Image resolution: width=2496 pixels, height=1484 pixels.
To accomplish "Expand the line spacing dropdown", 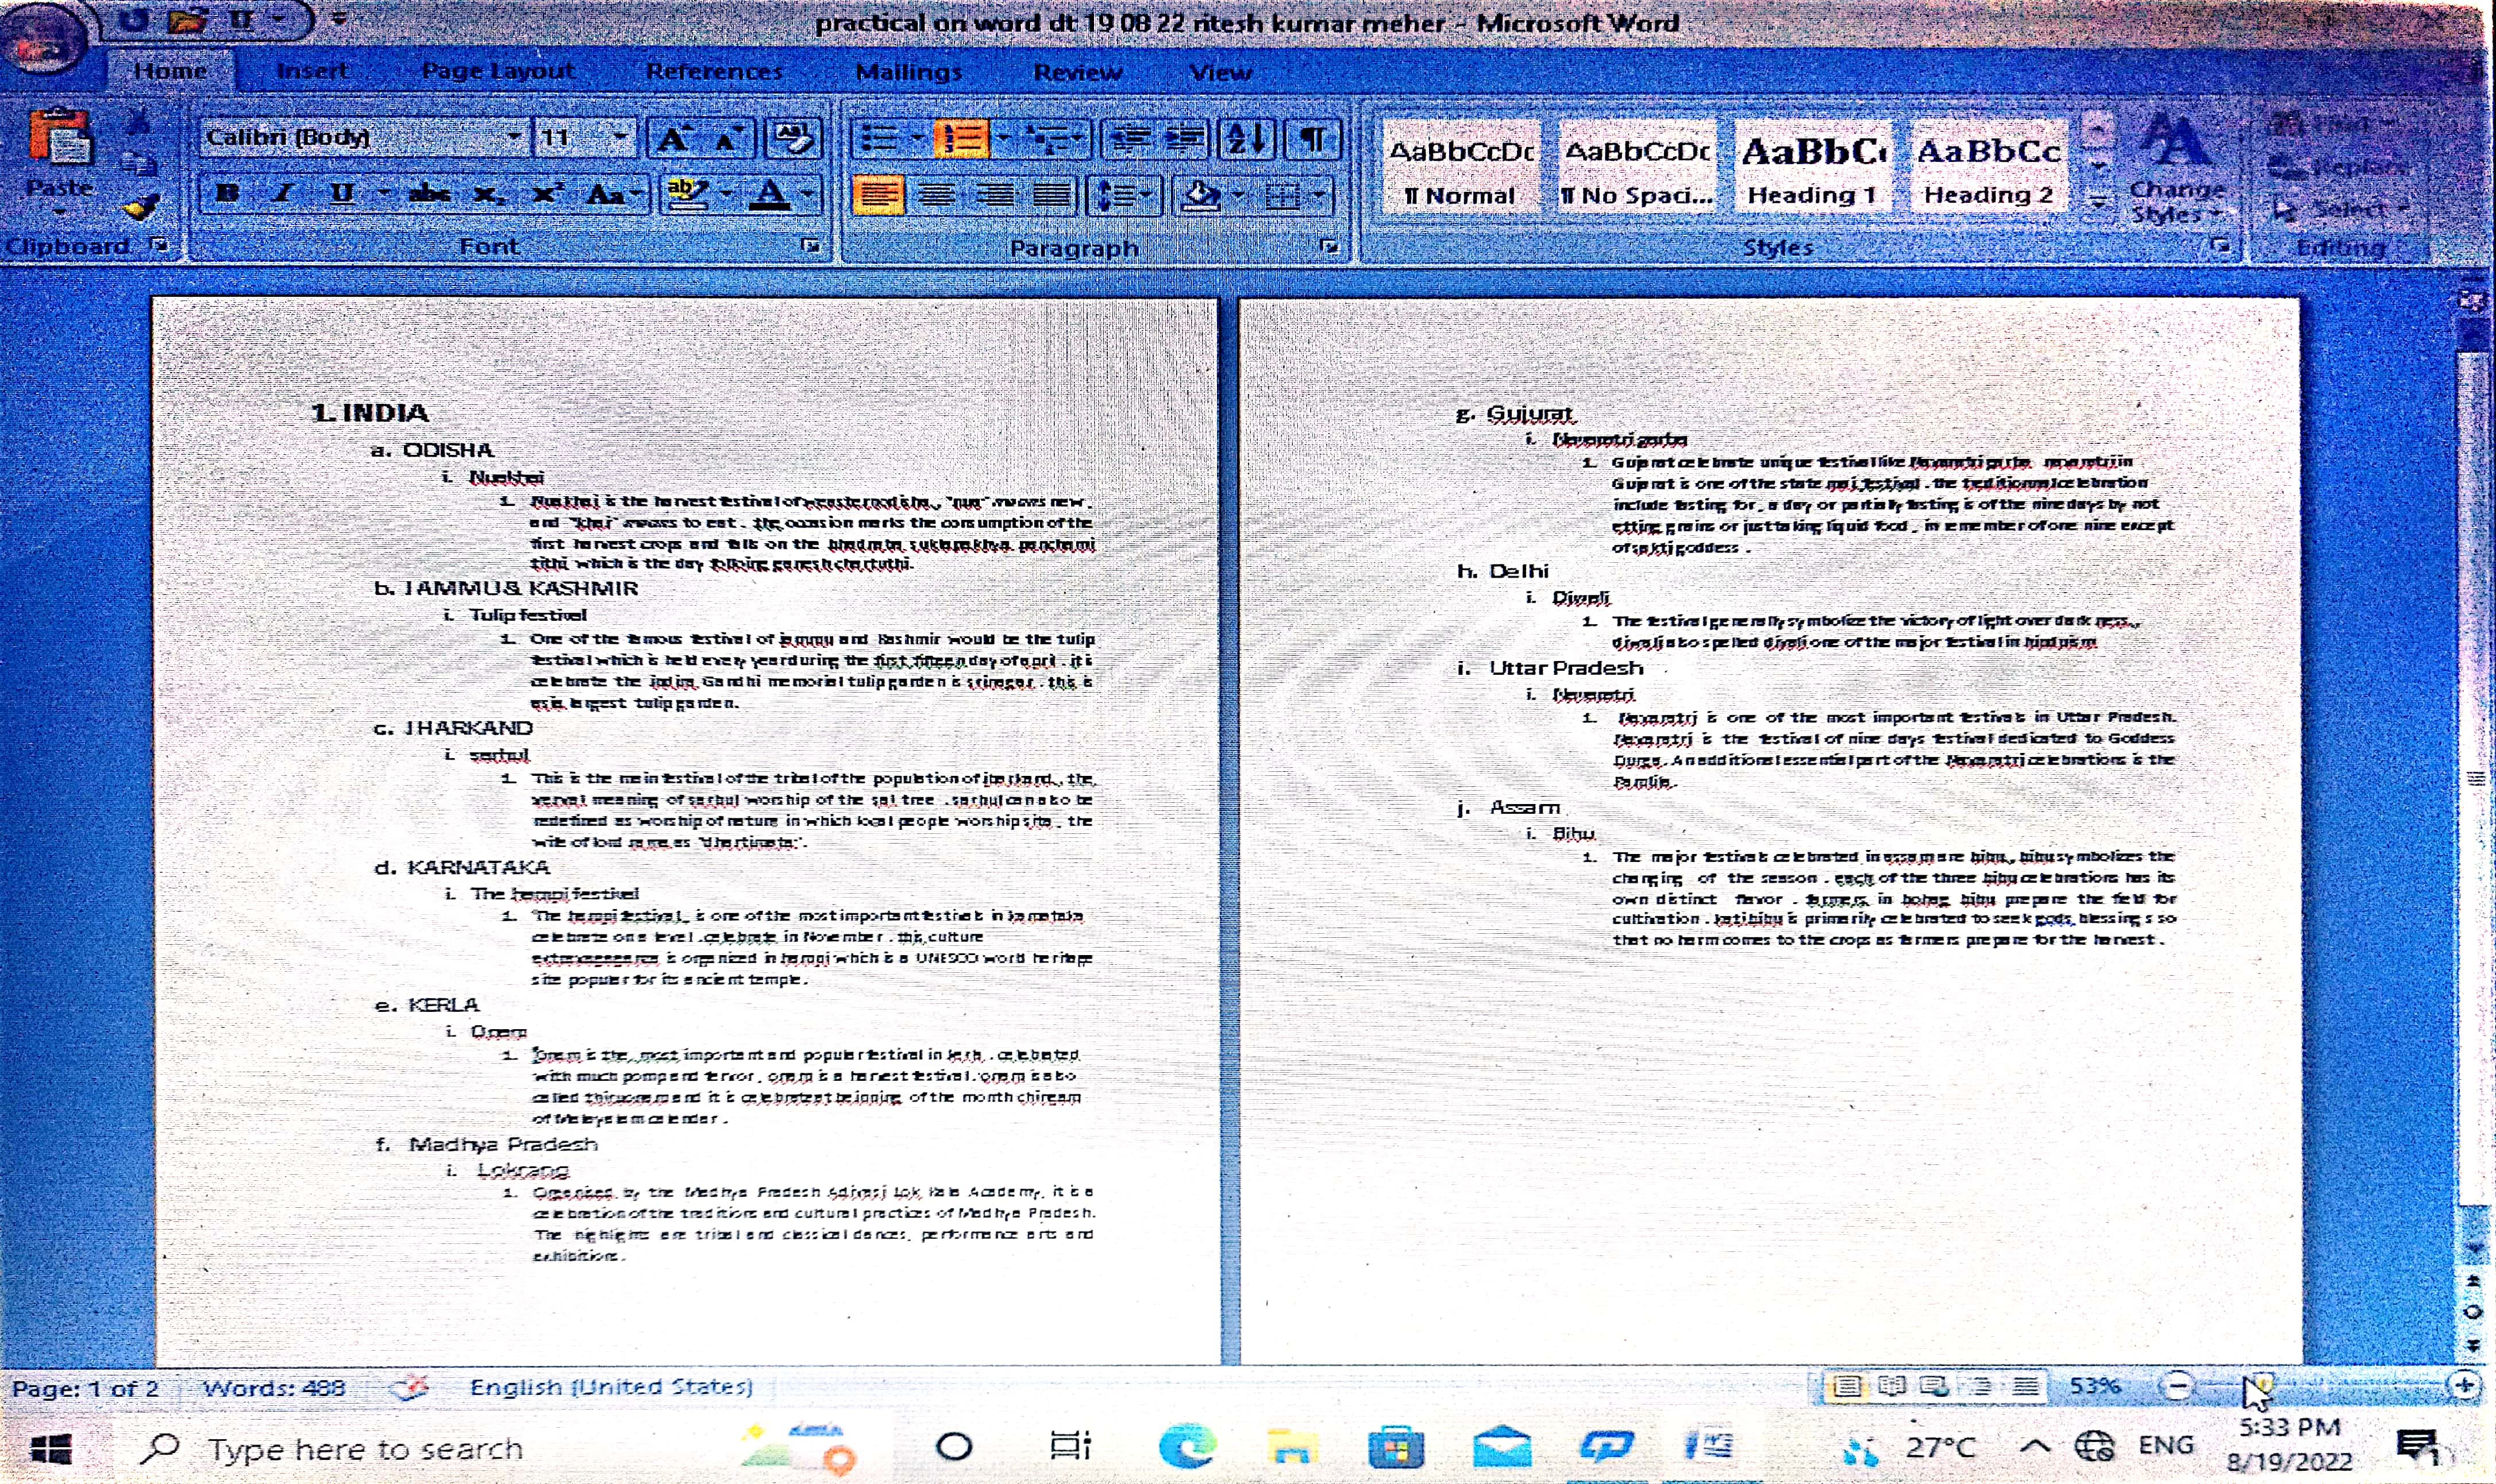I will (1146, 194).
